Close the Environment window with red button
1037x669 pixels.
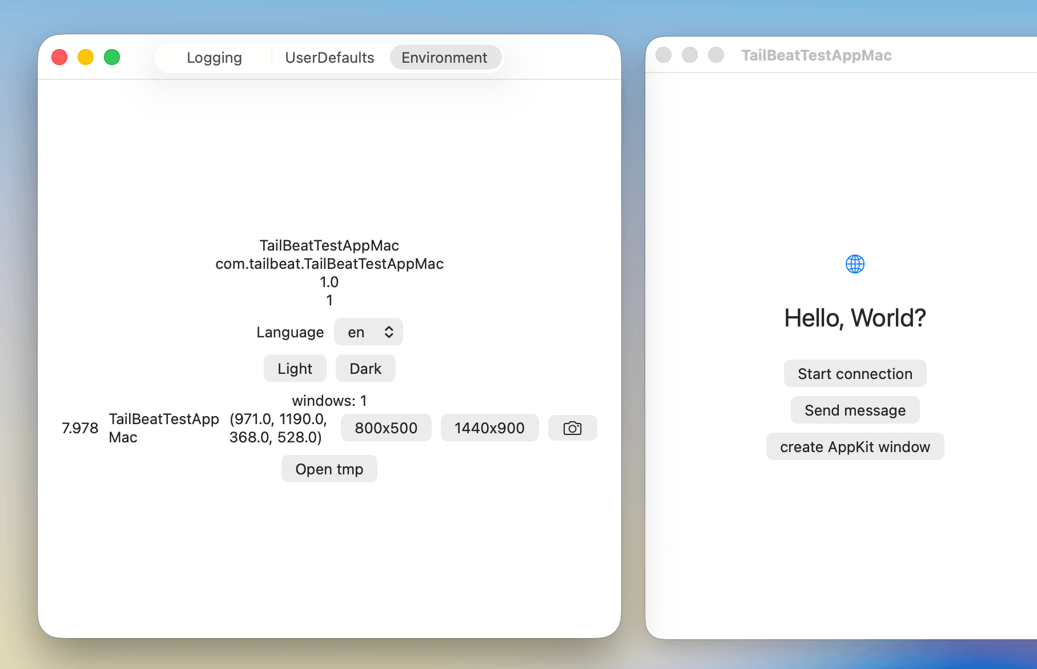[59, 57]
